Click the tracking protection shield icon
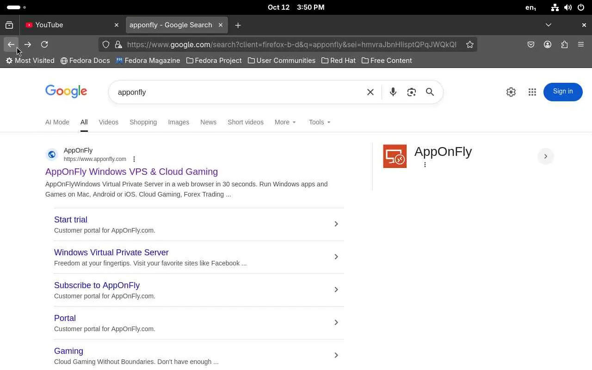Image resolution: width=592 pixels, height=370 pixels. 106,44
